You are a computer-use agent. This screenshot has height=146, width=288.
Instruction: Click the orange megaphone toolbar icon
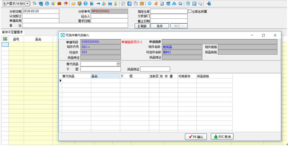coord(155,3)
